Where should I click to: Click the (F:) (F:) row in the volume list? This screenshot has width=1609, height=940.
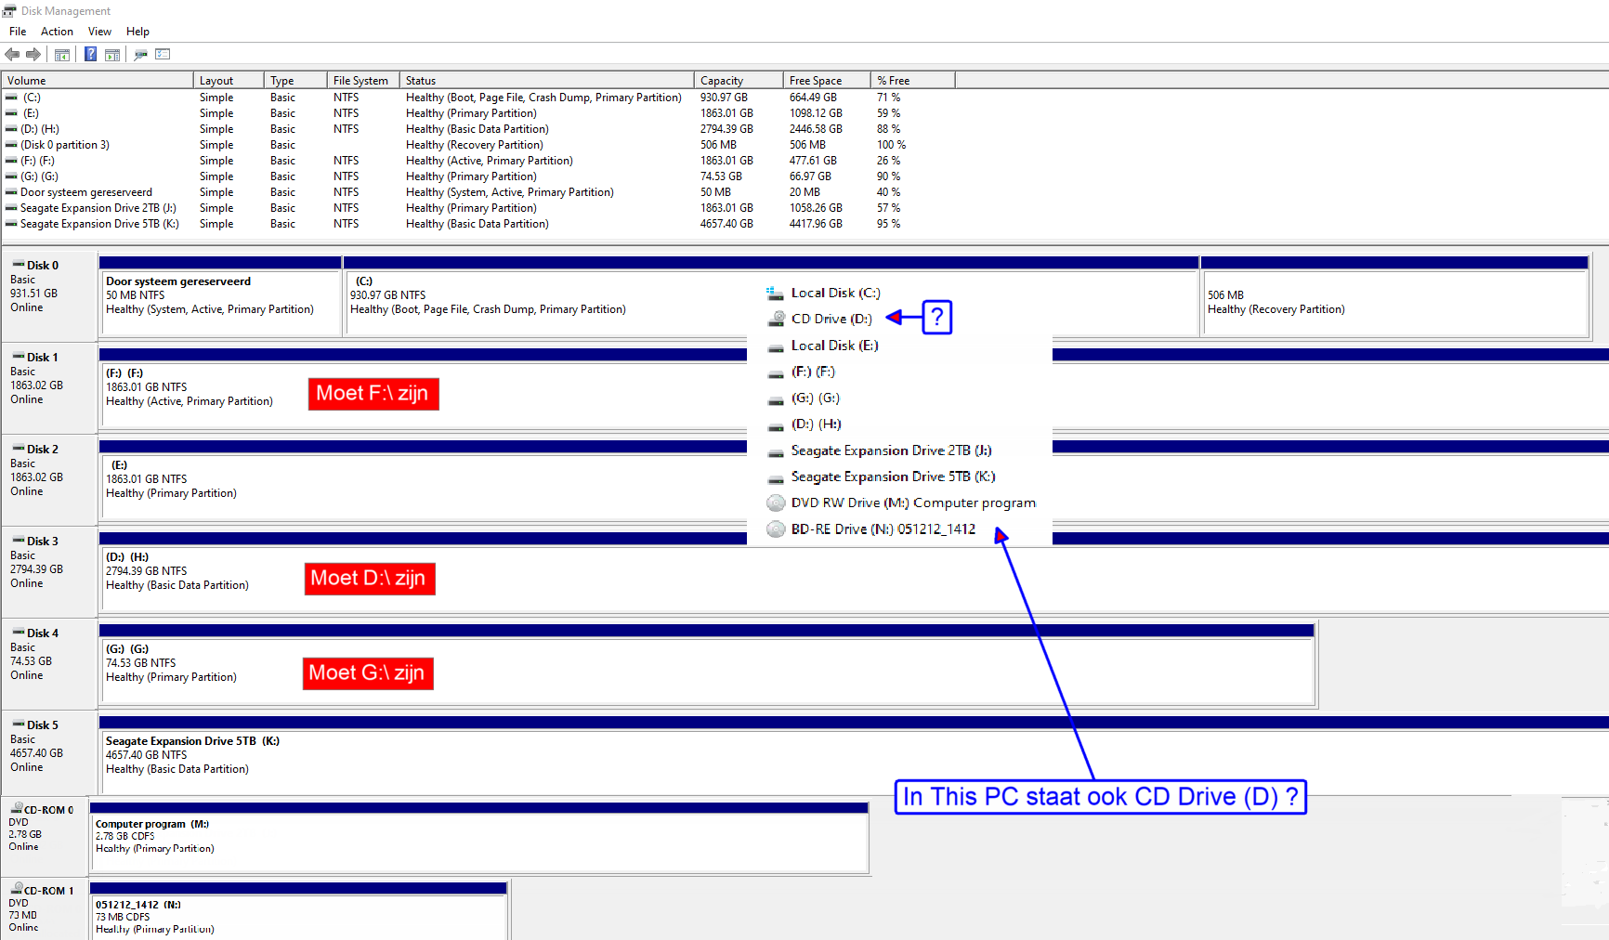pos(478,161)
